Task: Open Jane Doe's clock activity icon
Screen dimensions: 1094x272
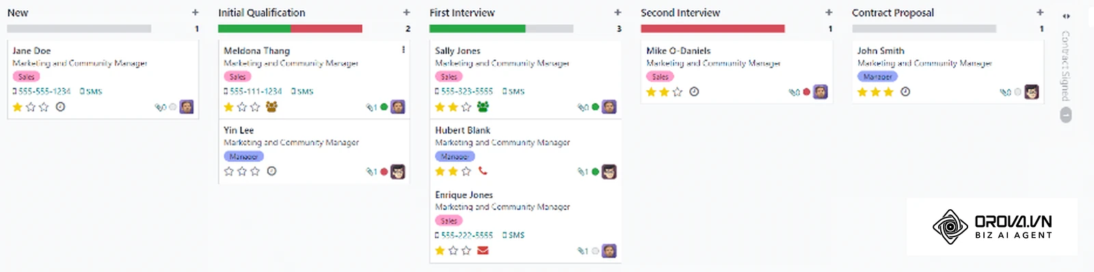Action: 60,107
